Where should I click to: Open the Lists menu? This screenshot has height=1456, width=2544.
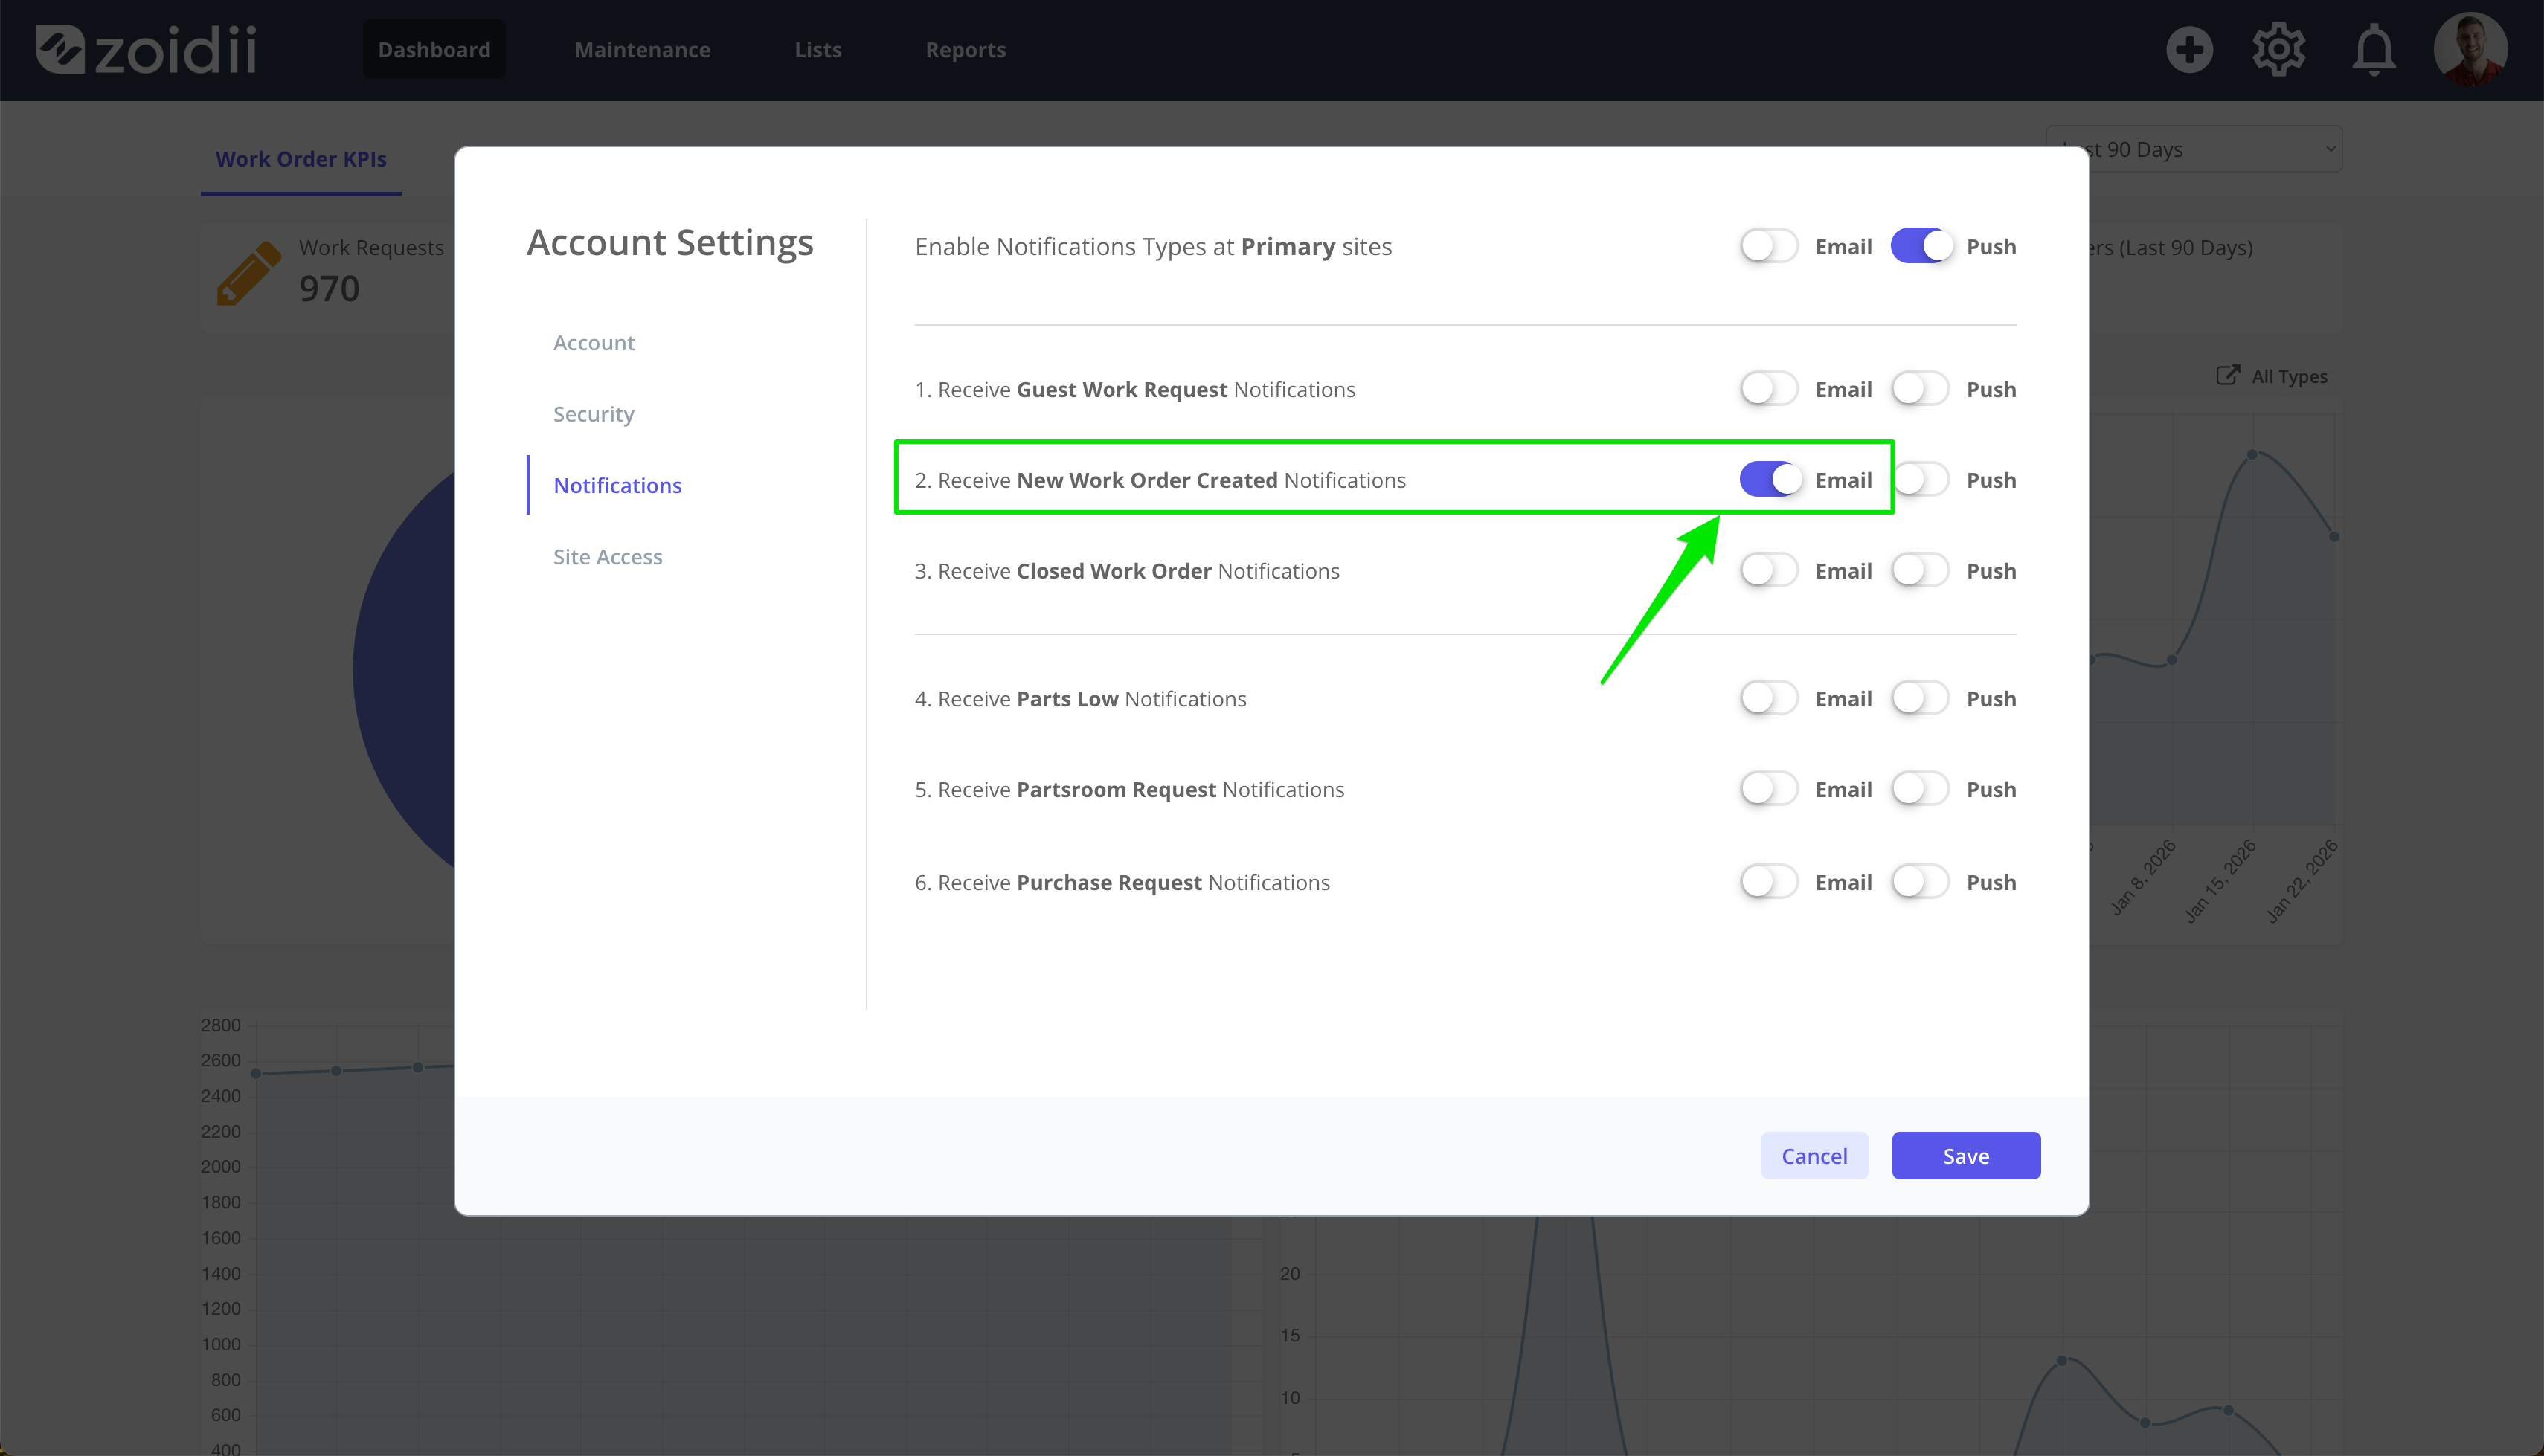point(818,50)
